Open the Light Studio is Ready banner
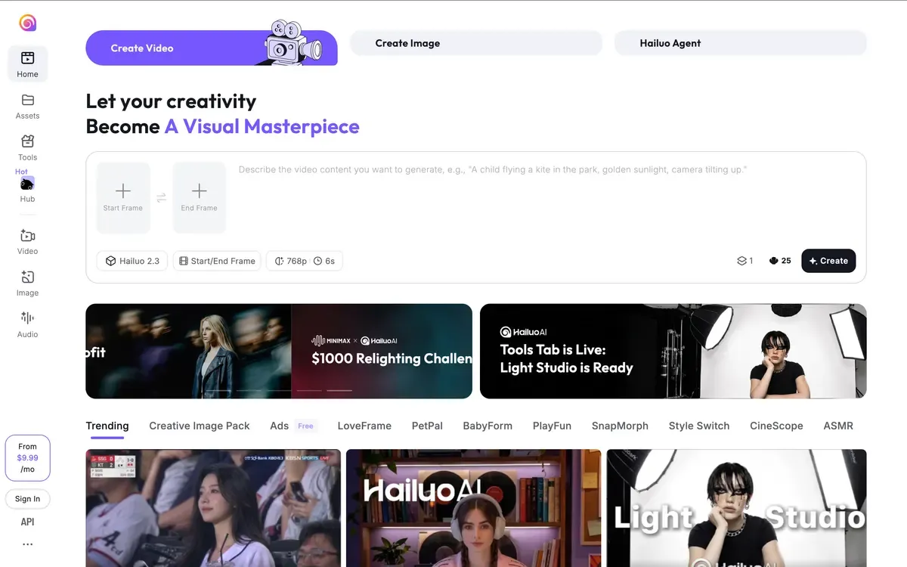Viewport: 907px width, 567px height. tap(673, 351)
